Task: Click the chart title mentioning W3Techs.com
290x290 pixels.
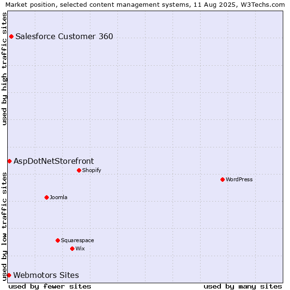Action: (145, 5)
